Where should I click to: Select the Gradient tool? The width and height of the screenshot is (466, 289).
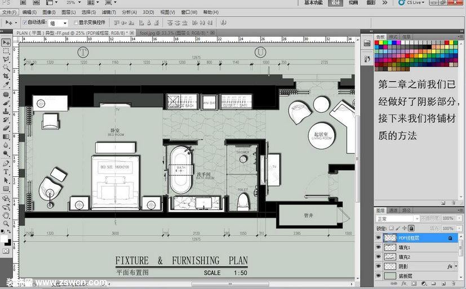click(6, 137)
